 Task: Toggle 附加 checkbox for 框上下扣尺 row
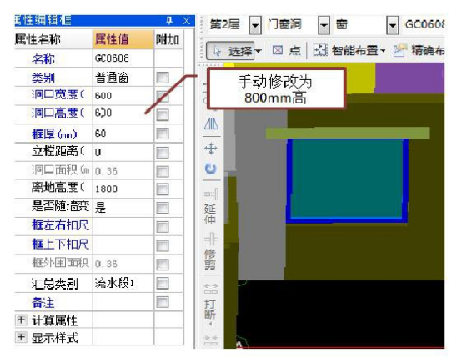[163, 245]
